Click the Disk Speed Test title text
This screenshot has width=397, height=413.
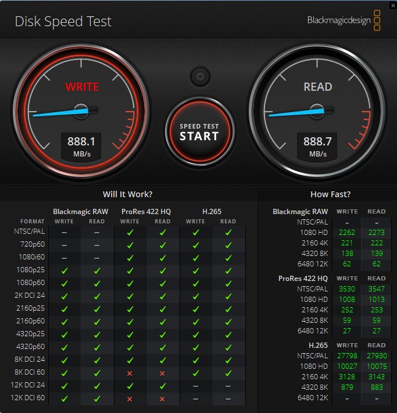63,22
